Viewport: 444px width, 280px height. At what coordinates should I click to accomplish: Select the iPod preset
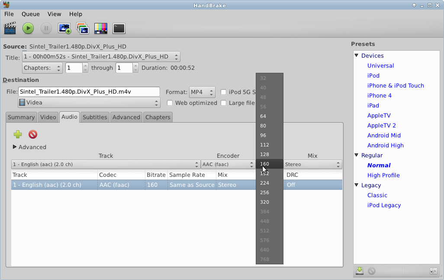[x=373, y=75]
